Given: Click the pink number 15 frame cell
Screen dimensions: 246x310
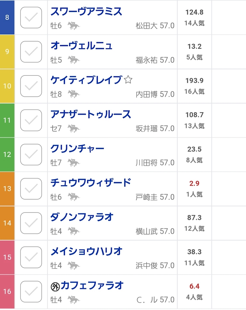Looking at the screenshot, I should [7, 257].
